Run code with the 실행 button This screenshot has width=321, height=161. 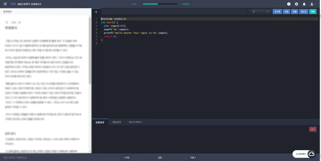click(x=294, y=12)
